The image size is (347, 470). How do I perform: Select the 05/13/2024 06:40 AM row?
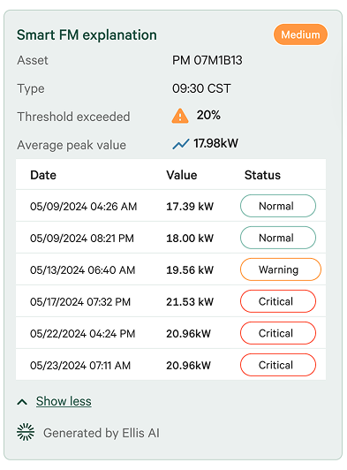click(170, 269)
